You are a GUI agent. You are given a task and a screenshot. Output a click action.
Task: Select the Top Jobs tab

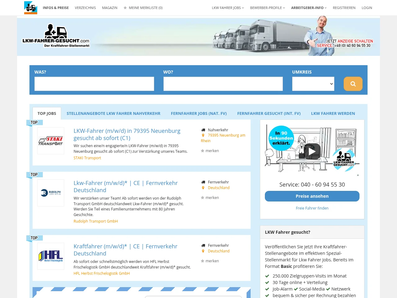point(47,113)
